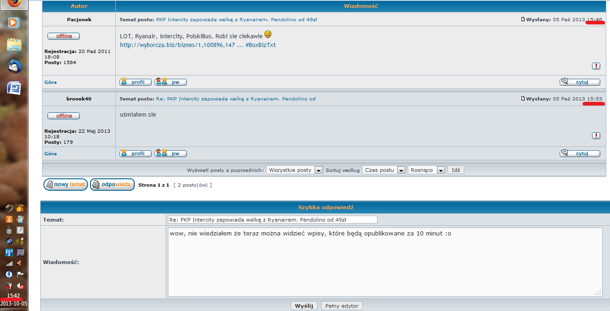
Task: Click Góra link under Pacjonek's post
Action: tap(51, 82)
